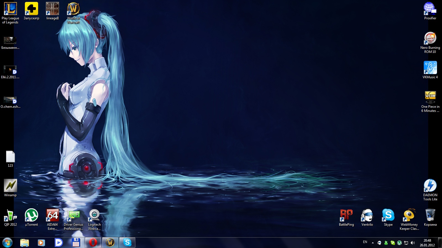
Task: Open the Запускатр desktop shortcut
Action: click(x=31, y=11)
